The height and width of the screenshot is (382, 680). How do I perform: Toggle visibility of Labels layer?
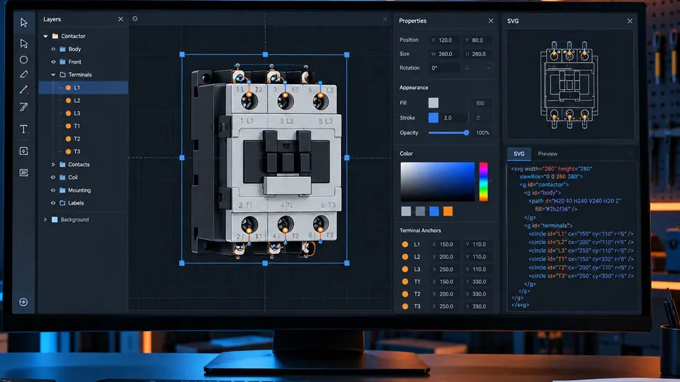click(53, 203)
